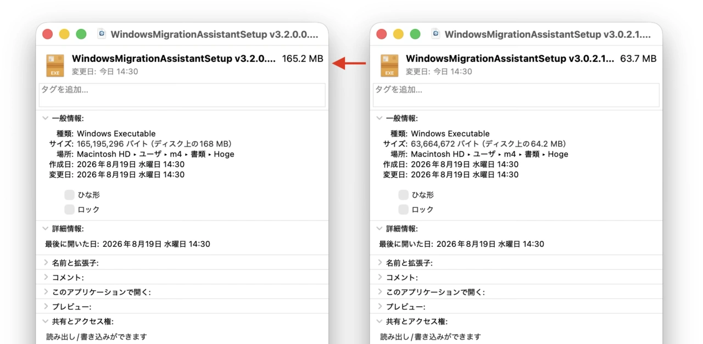Collapse 共有とアクセス権 in v3.0.2.1 window

[x=380, y=322]
